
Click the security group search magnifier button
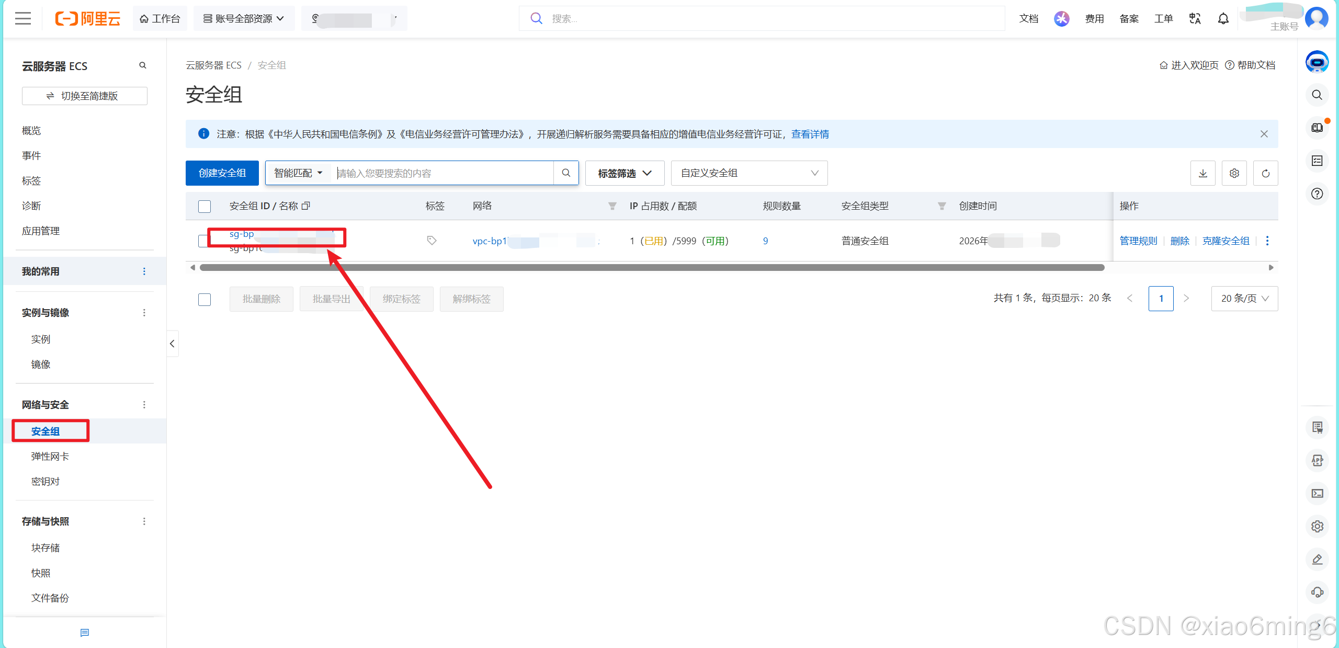pyautogui.click(x=566, y=173)
